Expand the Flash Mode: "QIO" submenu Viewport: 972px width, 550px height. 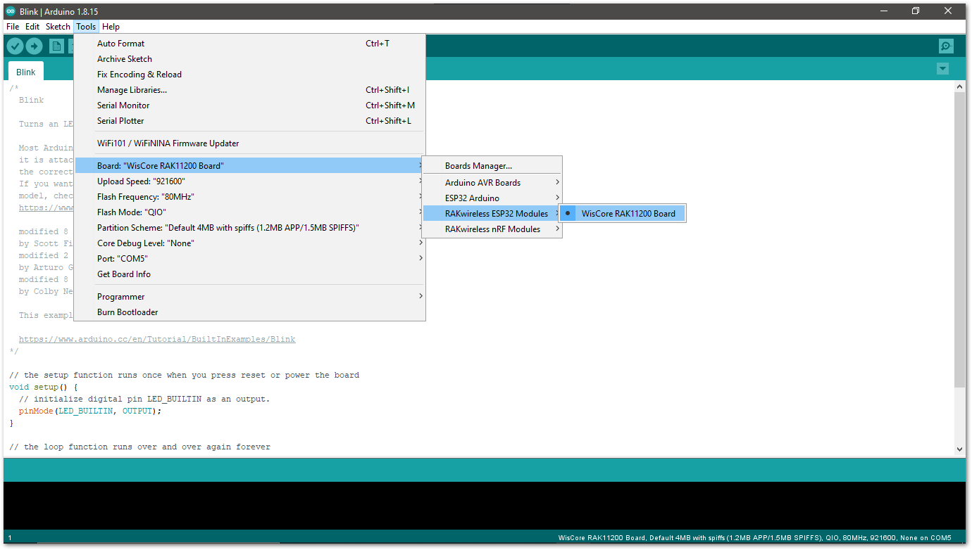click(249, 212)
